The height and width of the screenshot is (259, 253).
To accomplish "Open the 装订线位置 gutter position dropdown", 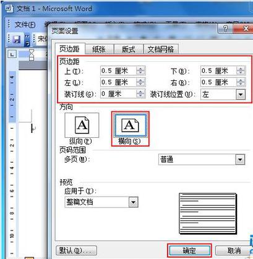I will 241,95.
